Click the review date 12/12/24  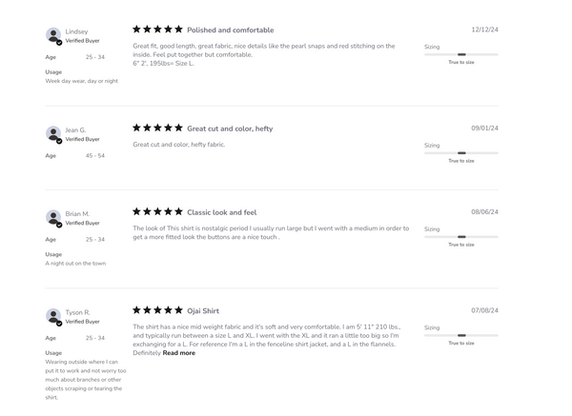pyautogui.click(x=484, y=30)
